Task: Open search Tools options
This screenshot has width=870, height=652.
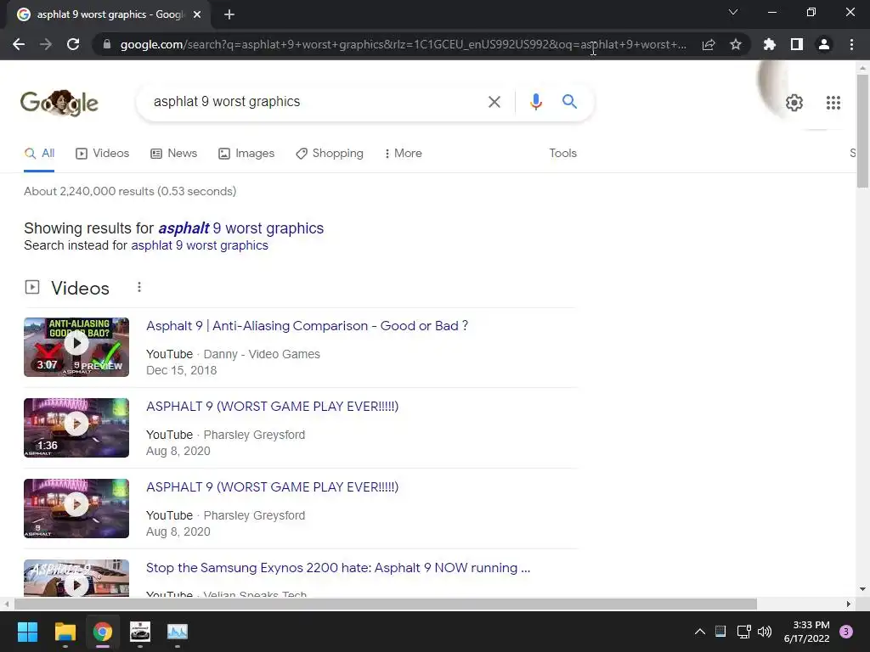Action: click(562, 154)
